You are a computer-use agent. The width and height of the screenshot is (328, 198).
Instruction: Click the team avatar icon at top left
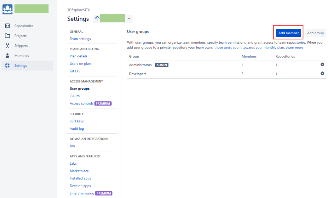(x=8, y=9)
